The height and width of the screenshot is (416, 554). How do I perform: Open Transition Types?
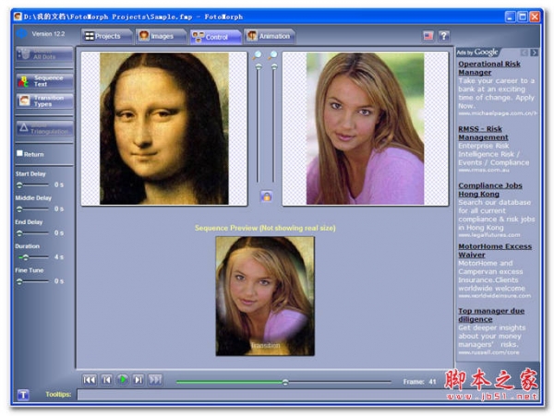point(44,101)
